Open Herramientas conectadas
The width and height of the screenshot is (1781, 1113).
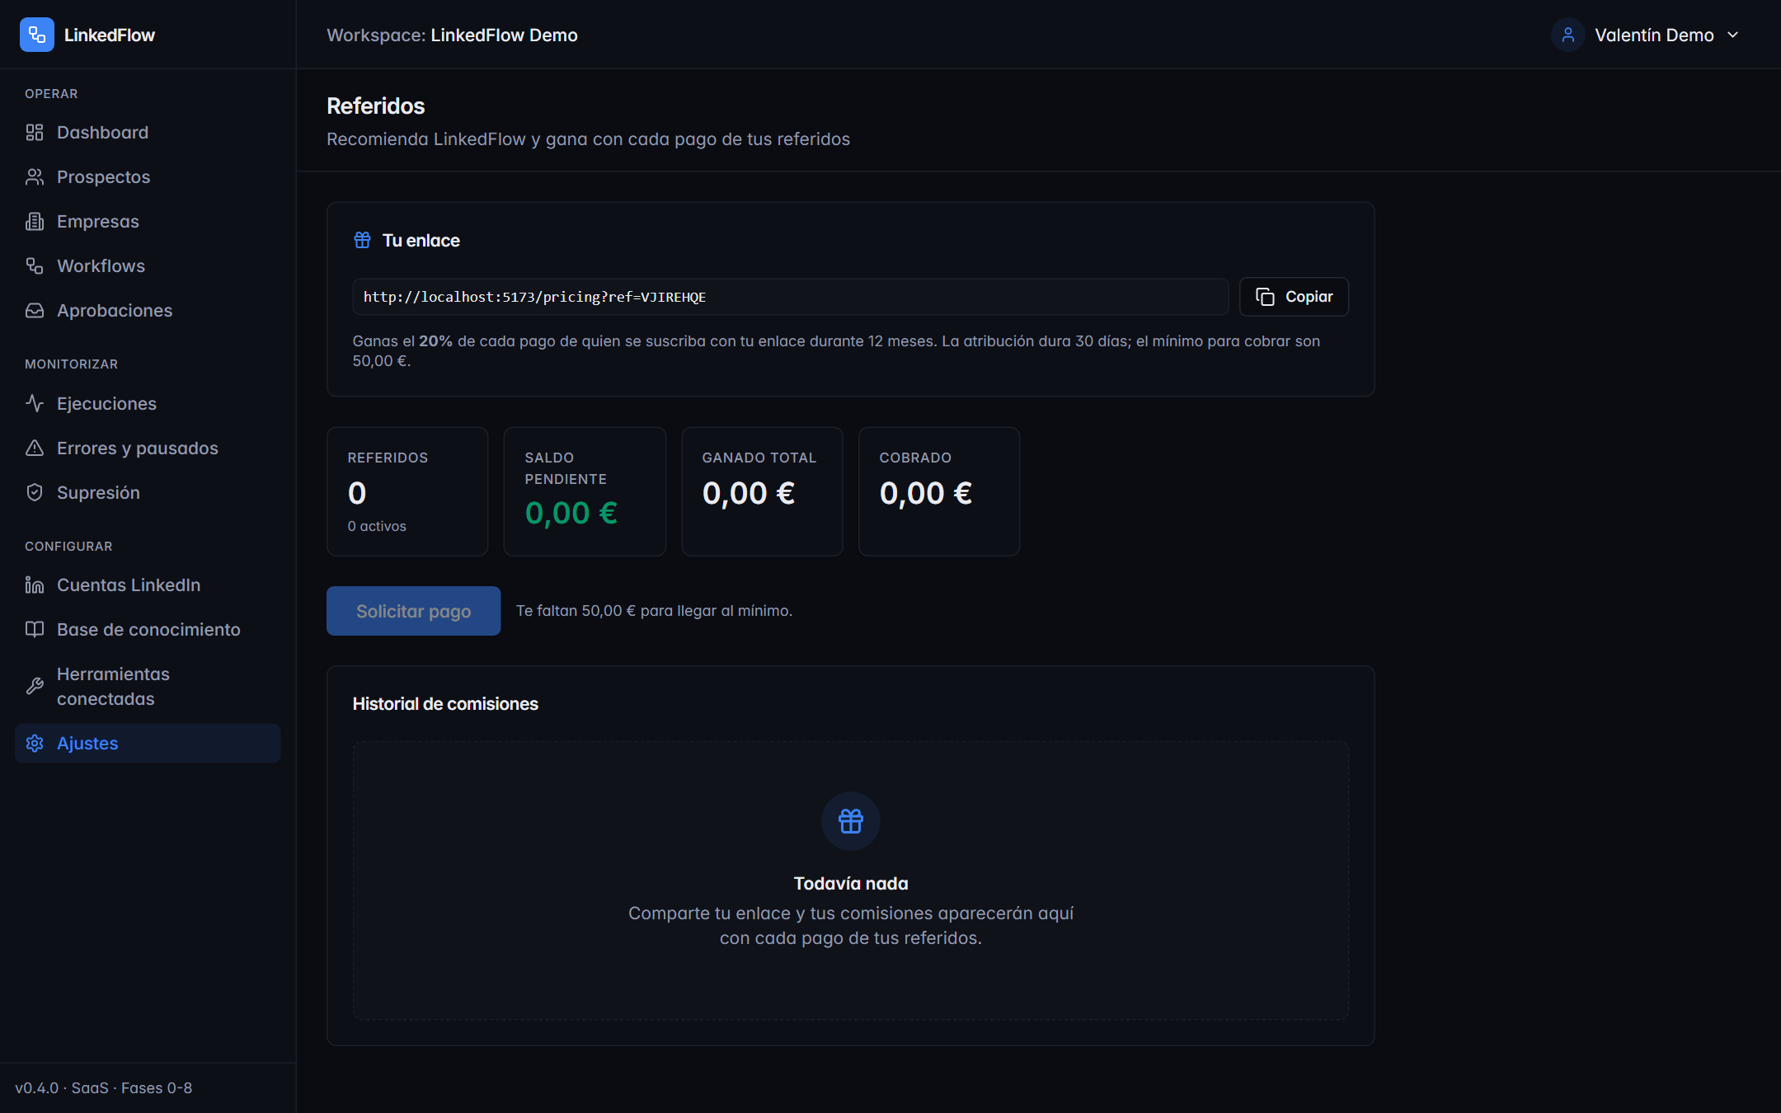(x=148, y=687)
